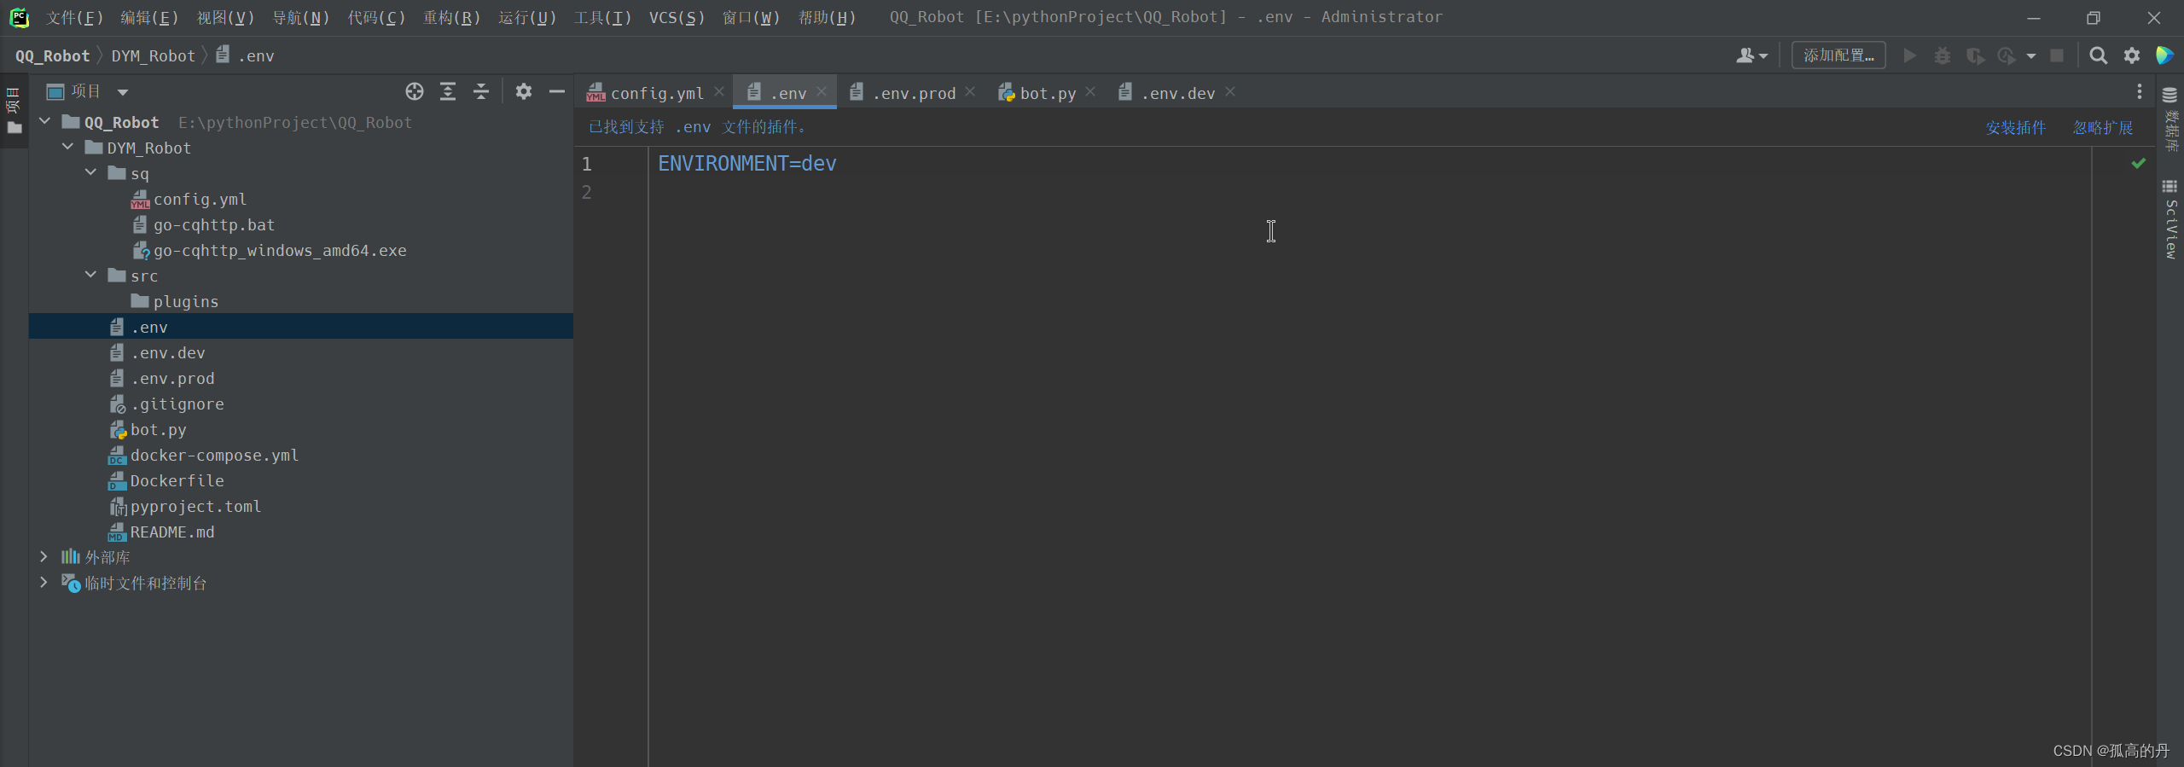Open project panel settings gear
This screenshot has height=767, width=2184.
click(x=524, y=91)
